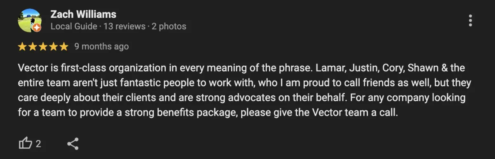Like the review with the thumbs-up icon
Viewport: 495px width, 159px height.
(25, 144)
